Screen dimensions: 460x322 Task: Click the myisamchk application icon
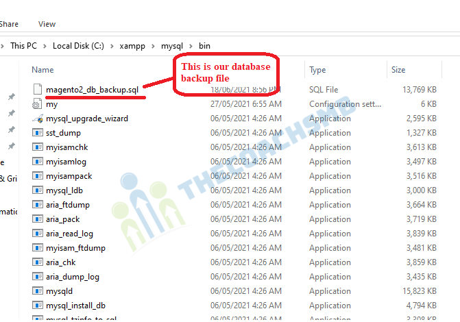(x=38, y=147)
